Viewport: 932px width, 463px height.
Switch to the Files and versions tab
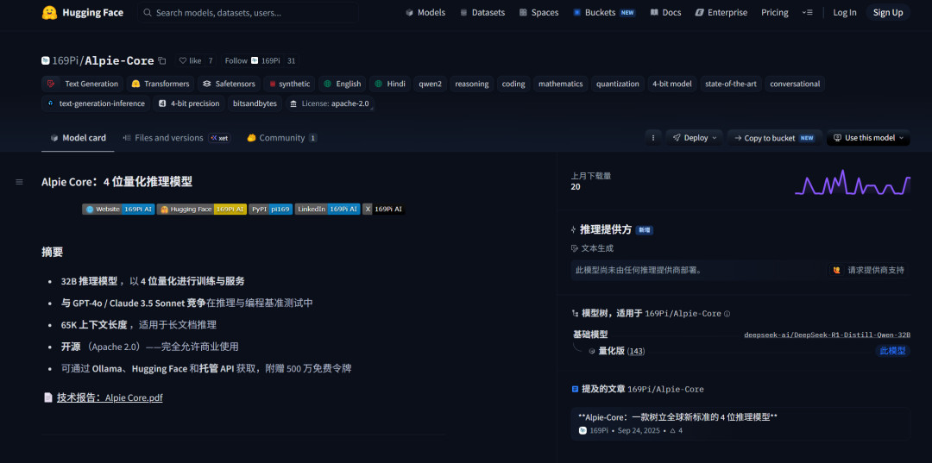tap(176, 138)
